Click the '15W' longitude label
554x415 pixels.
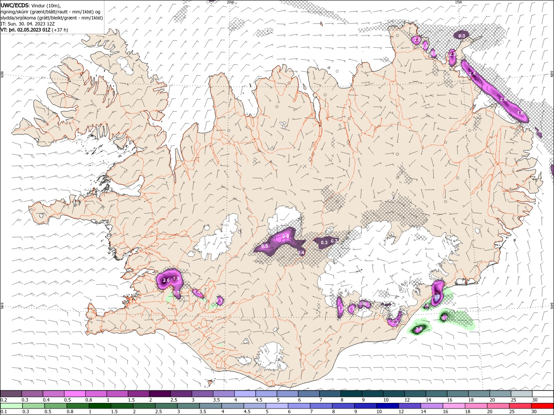(x=458, y=2)
